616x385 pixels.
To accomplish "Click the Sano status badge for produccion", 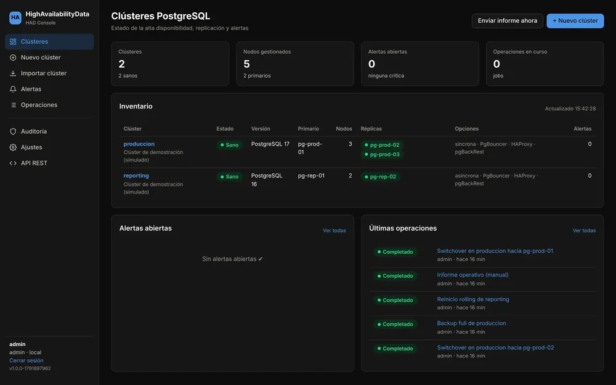I will tap(229, 145).
